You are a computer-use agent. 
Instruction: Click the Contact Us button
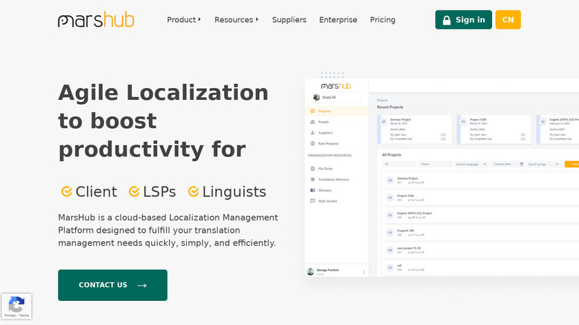coord(112,285)
